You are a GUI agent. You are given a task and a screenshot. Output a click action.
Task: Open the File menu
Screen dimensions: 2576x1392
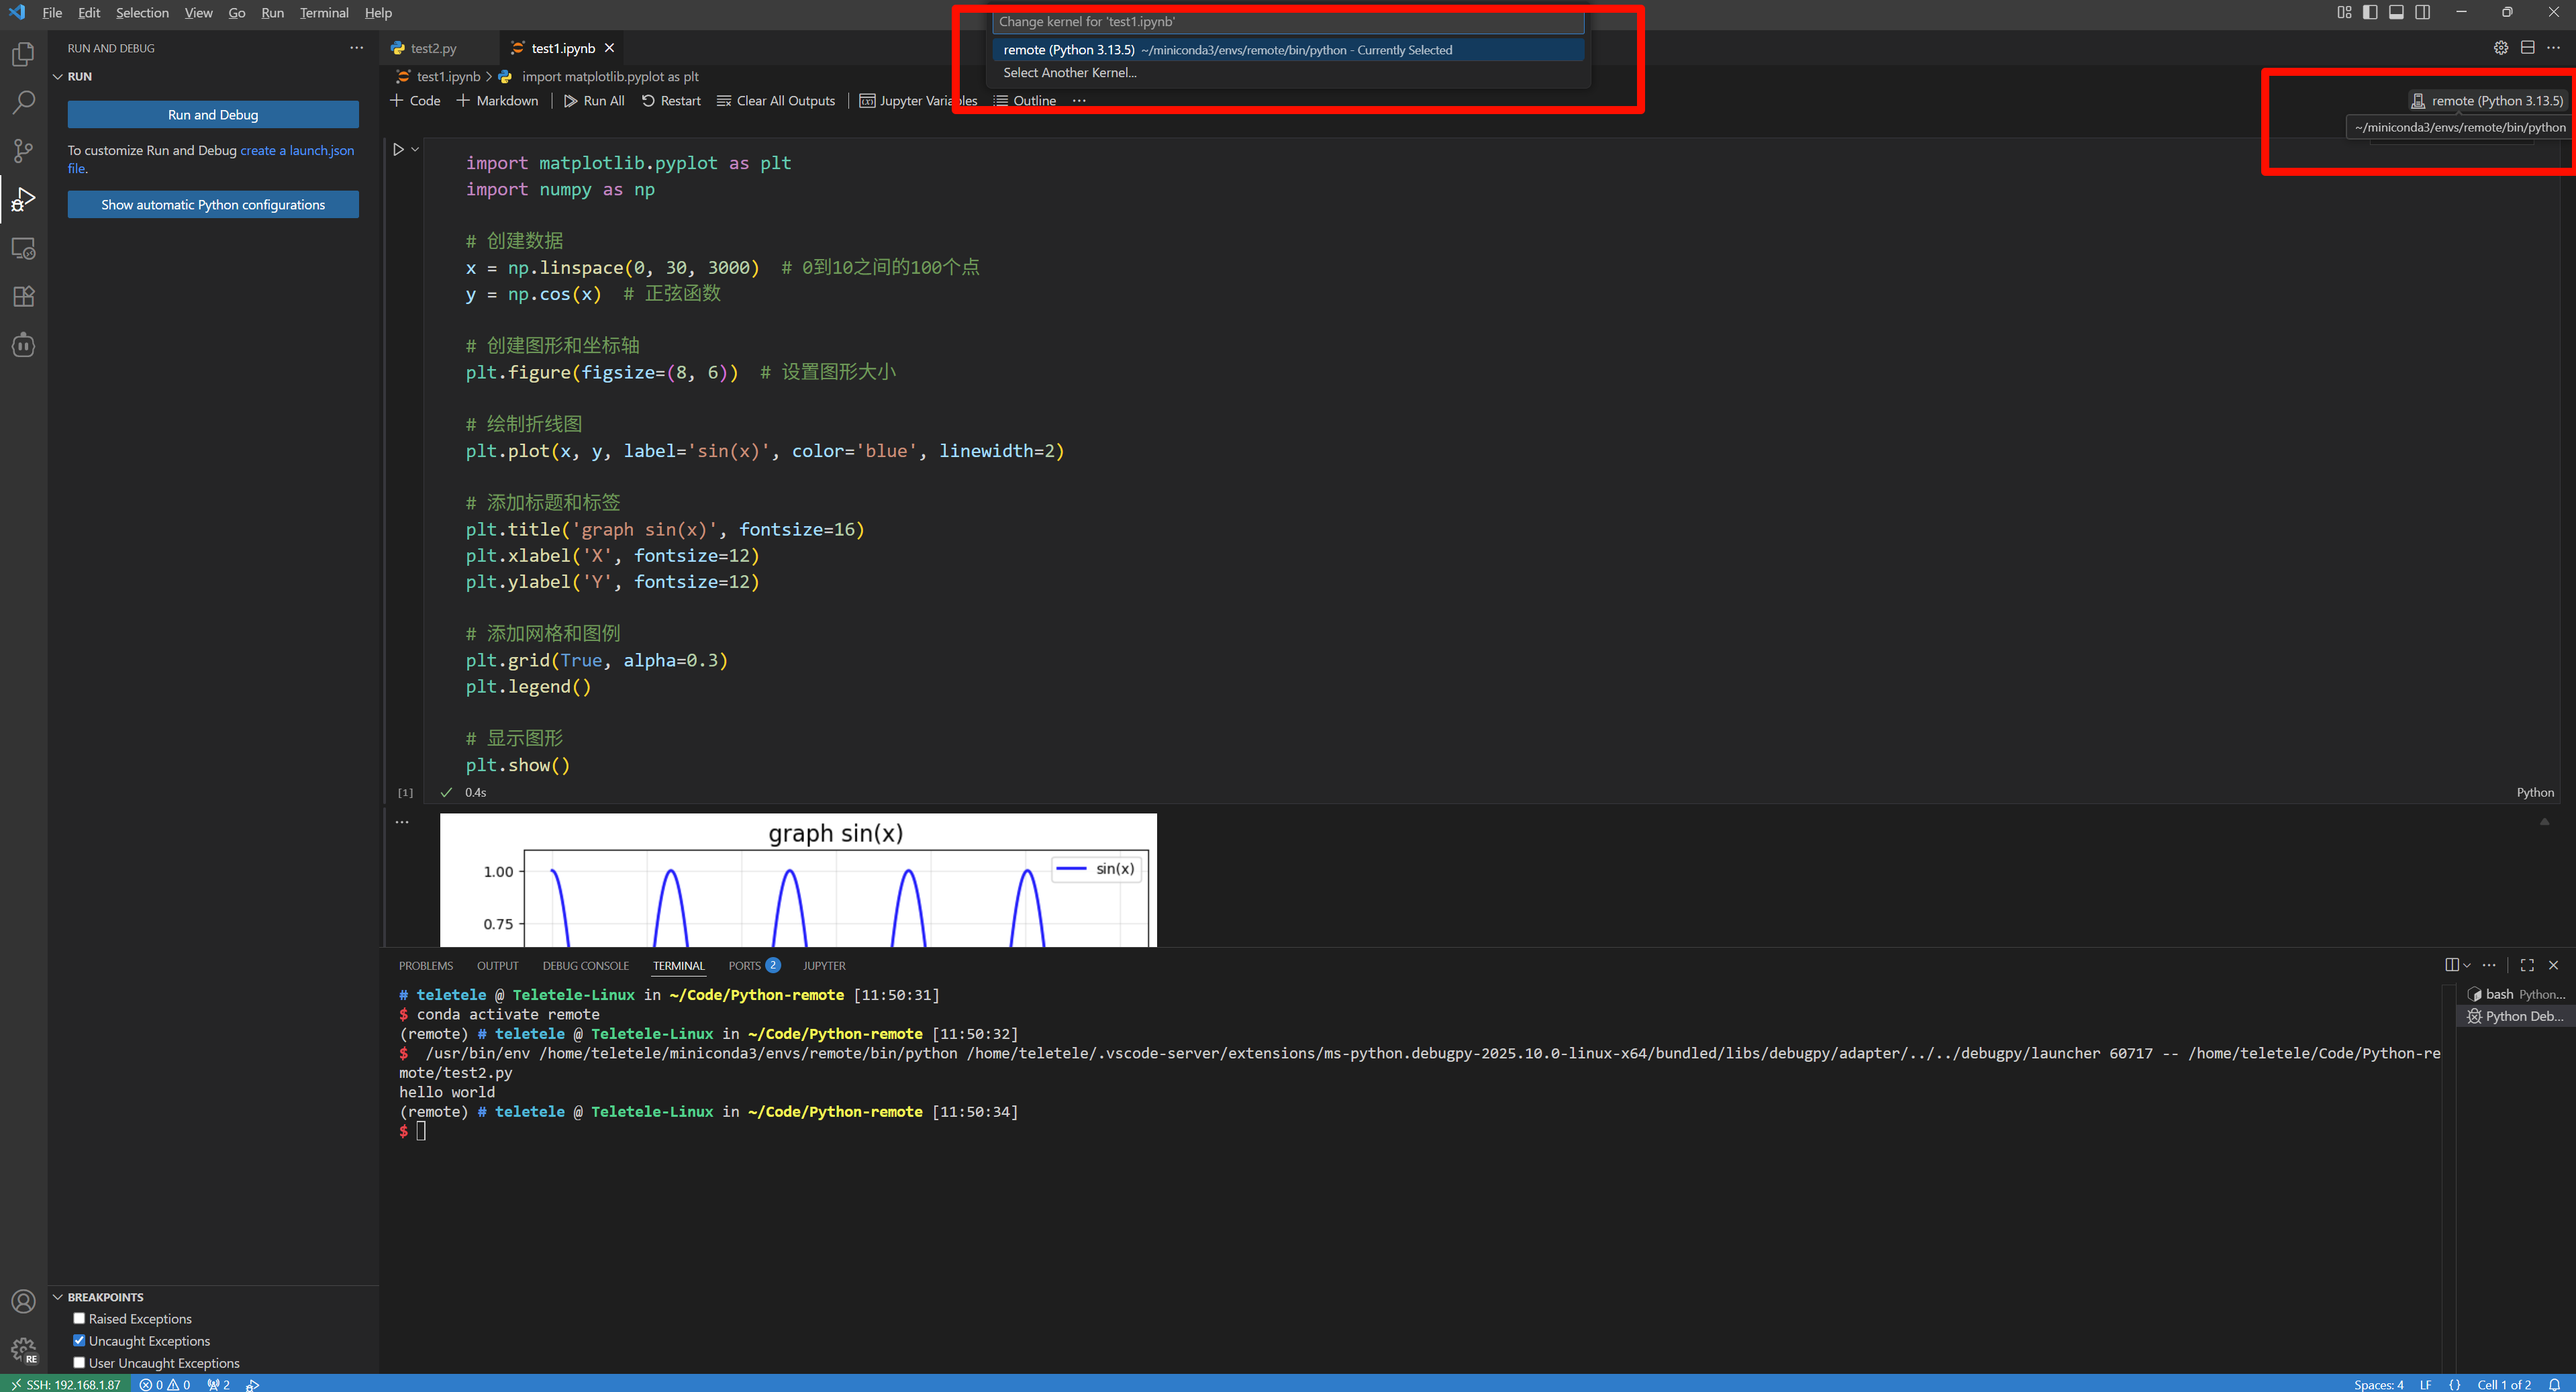pos(52,13)
